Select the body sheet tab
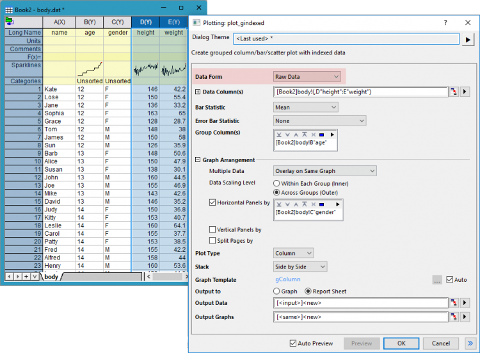The height and width of the screenshot is (353, 480). tap(51, 277)
